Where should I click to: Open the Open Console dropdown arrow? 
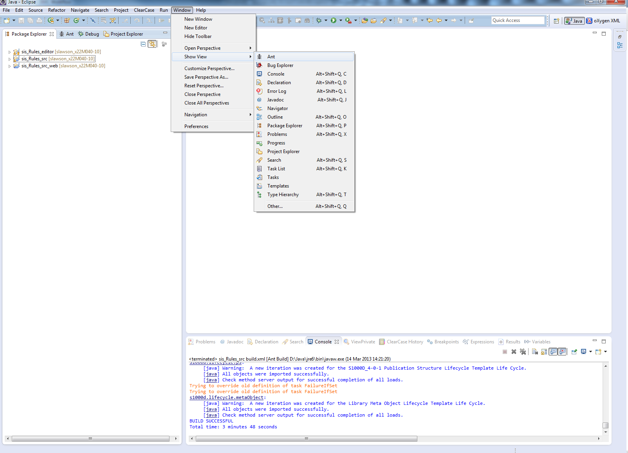tap(605, 352)
